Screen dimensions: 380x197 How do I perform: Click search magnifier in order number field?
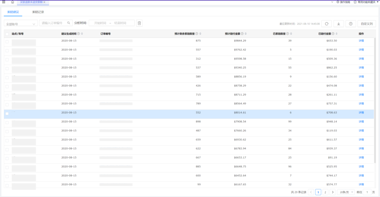(x=69, y=23)
